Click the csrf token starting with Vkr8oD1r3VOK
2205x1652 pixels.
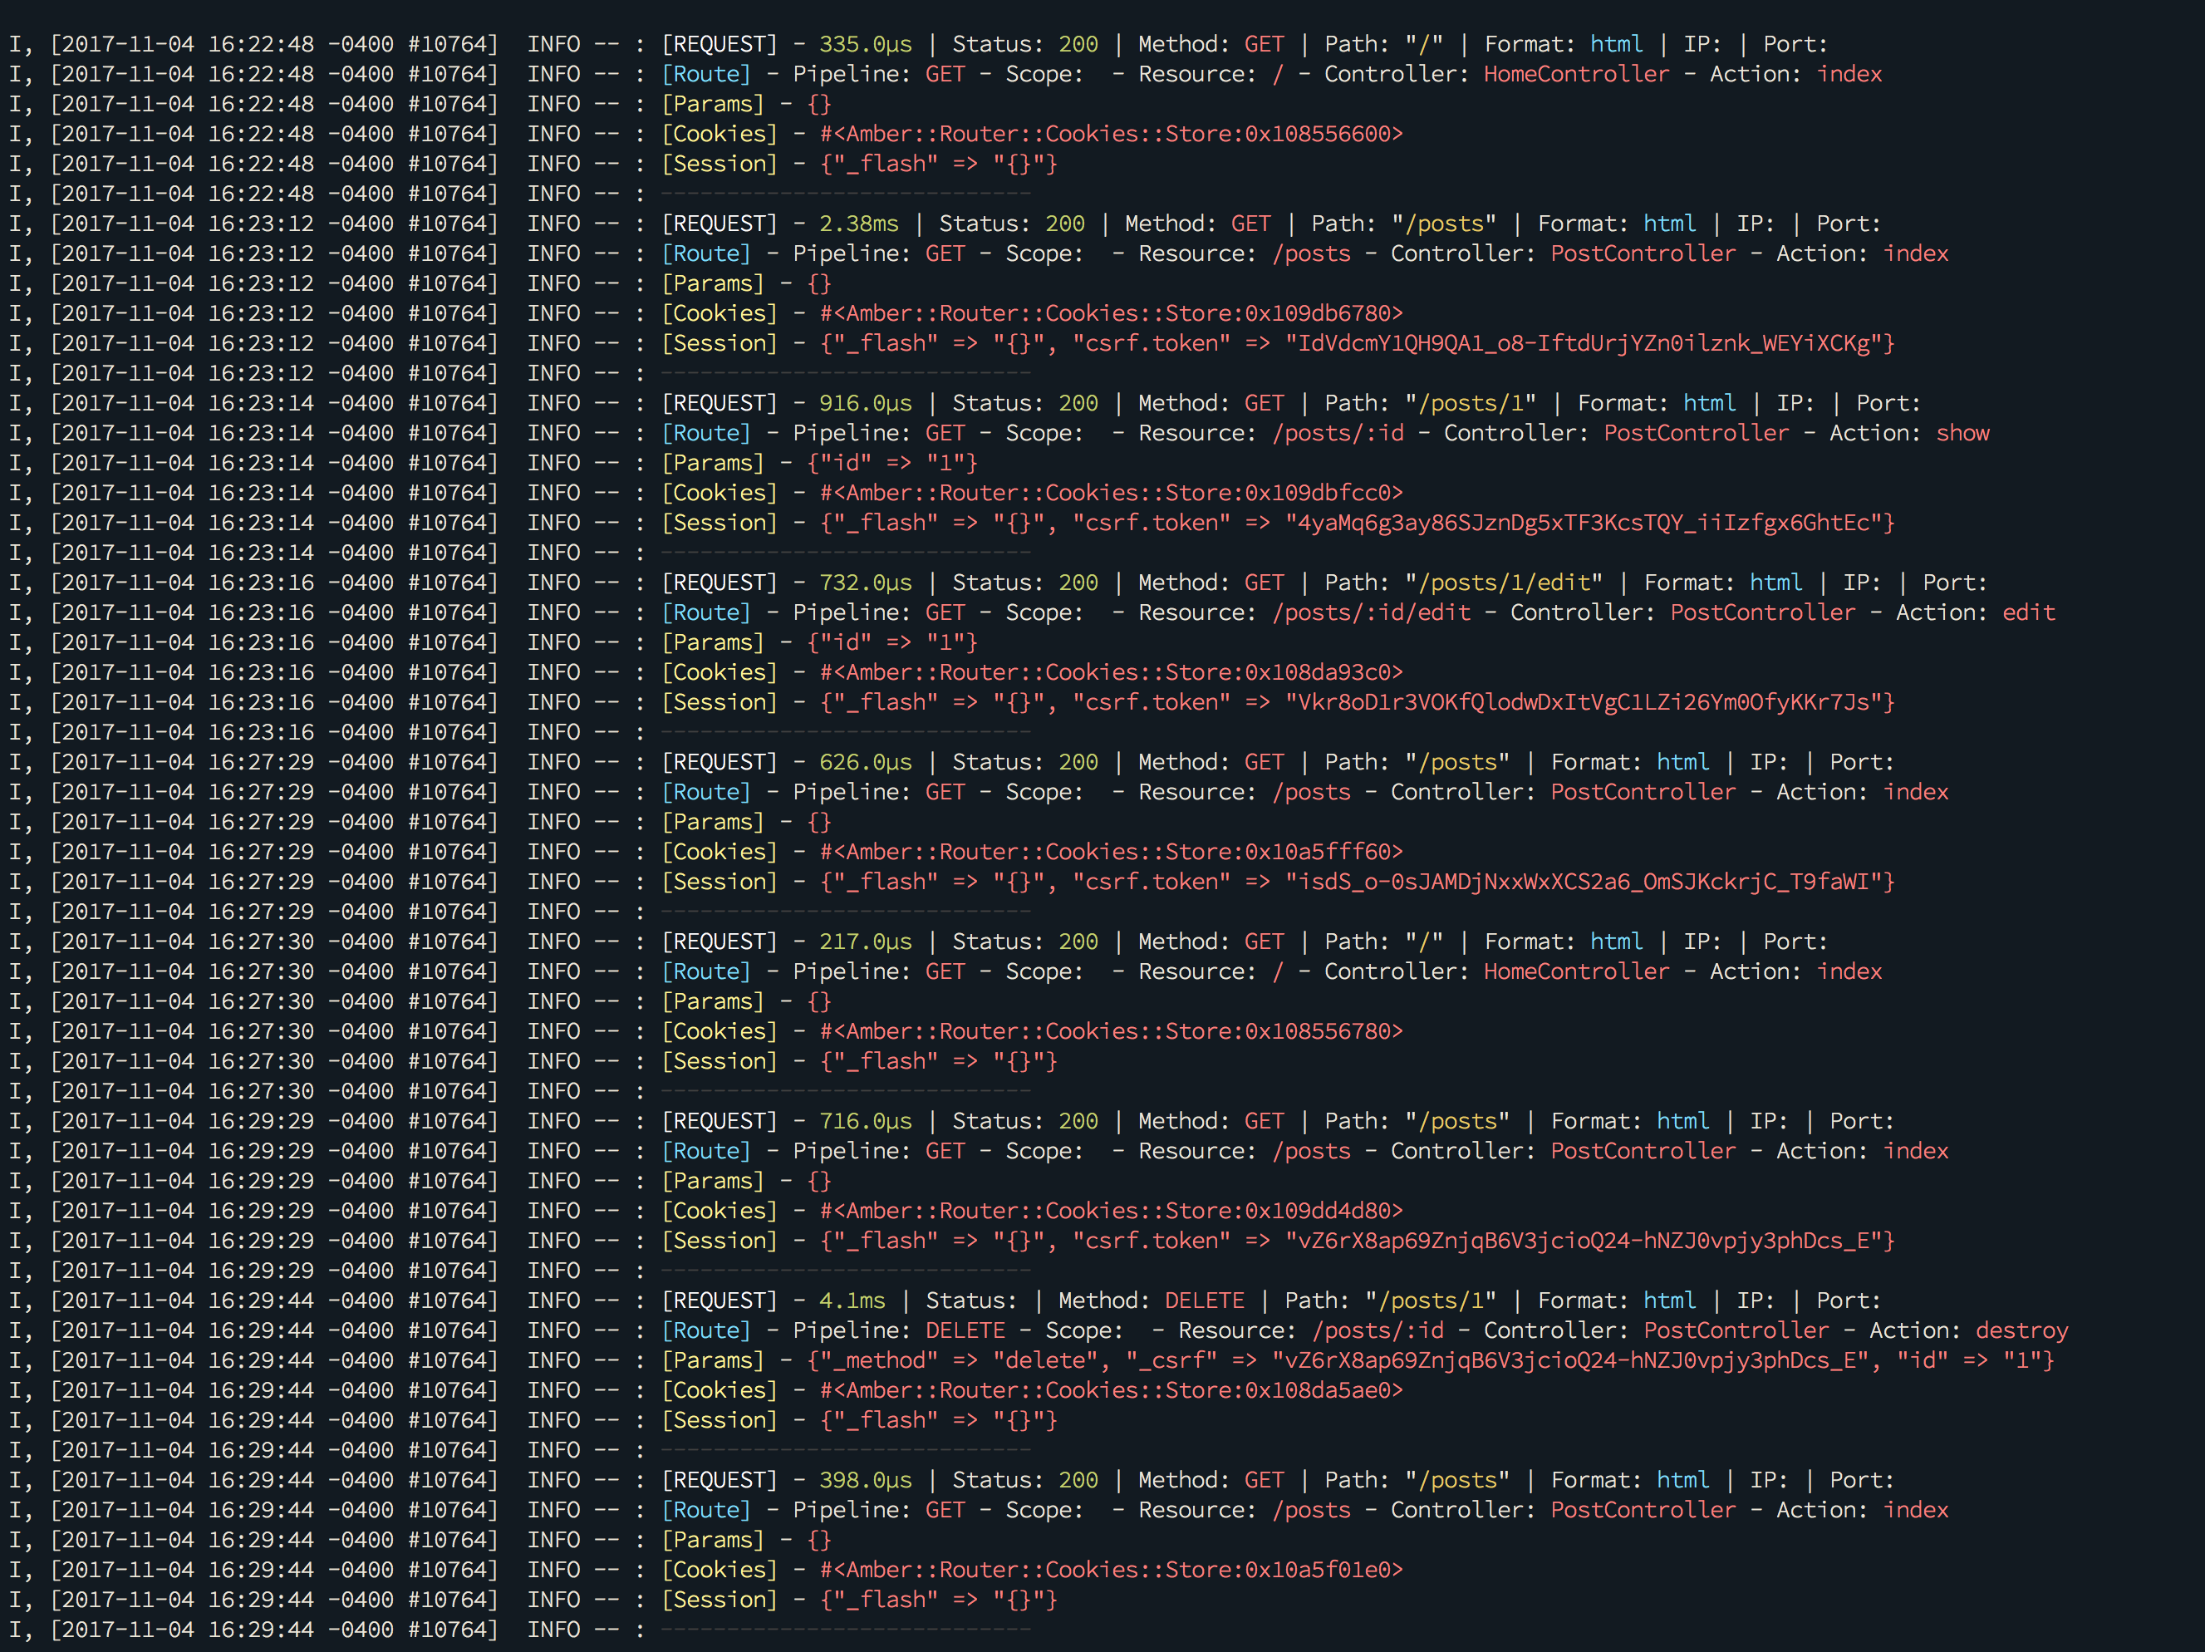[x=1583, y=702]
